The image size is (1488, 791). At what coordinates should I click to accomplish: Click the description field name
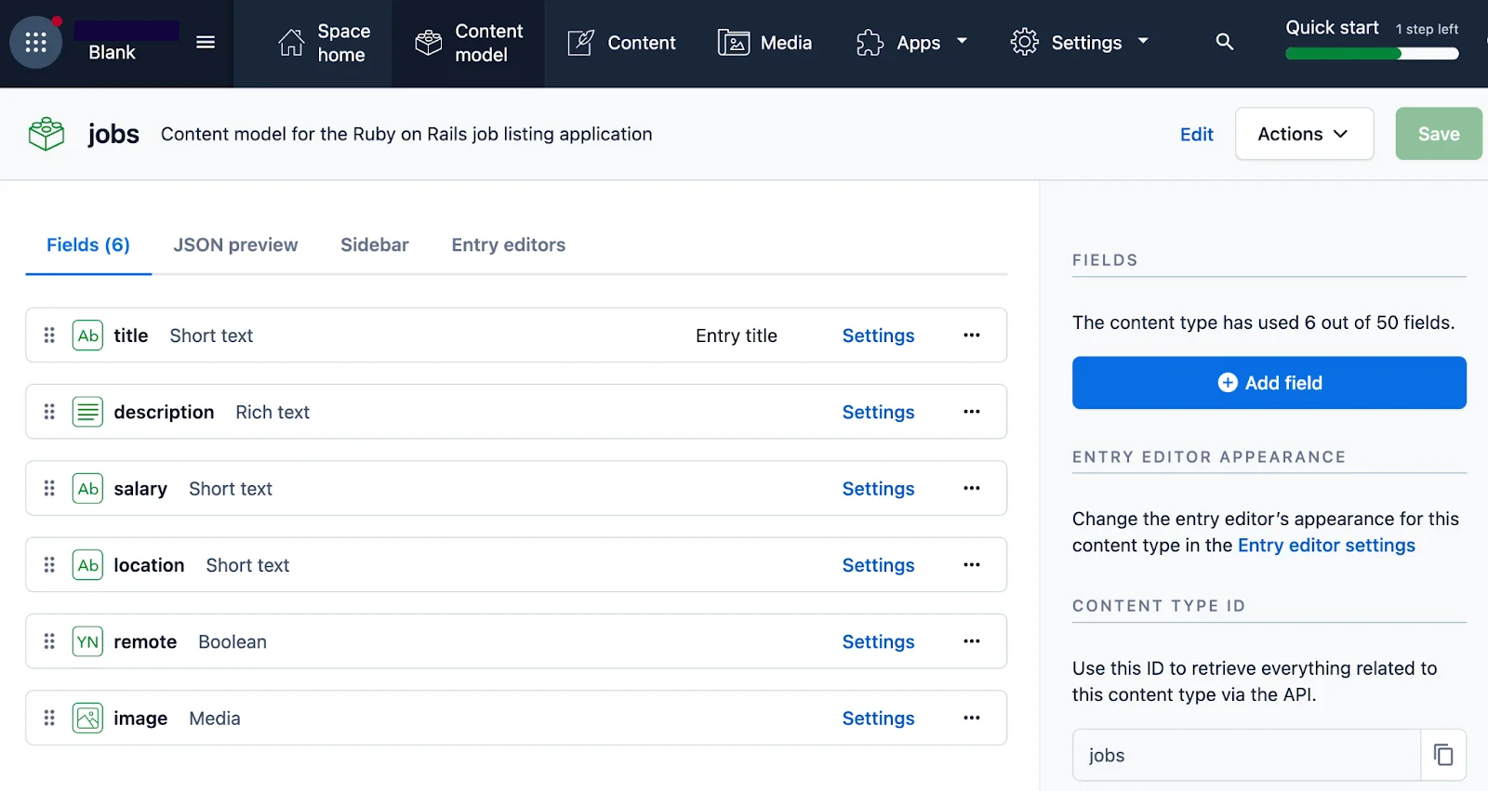164,412
